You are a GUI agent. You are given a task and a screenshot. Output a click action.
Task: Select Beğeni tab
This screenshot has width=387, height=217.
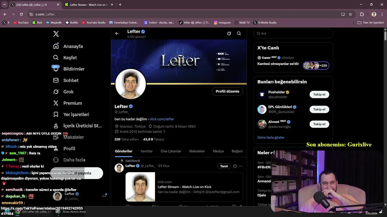[237, 151]
